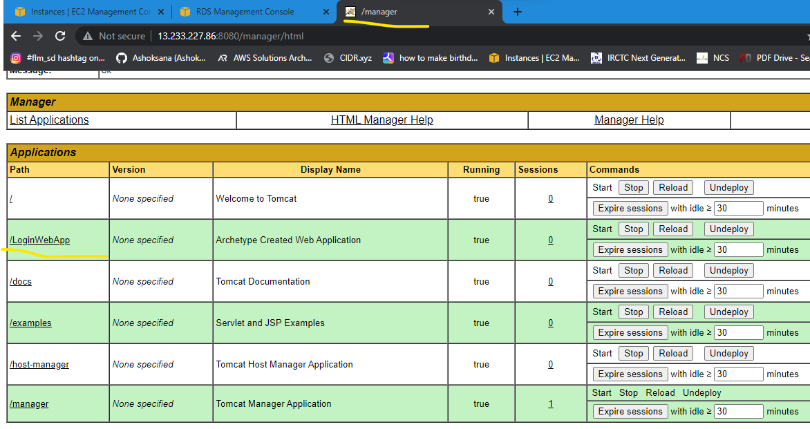
Task: Open the CIDR.xyz bookmark
Action: pos(348,58)
